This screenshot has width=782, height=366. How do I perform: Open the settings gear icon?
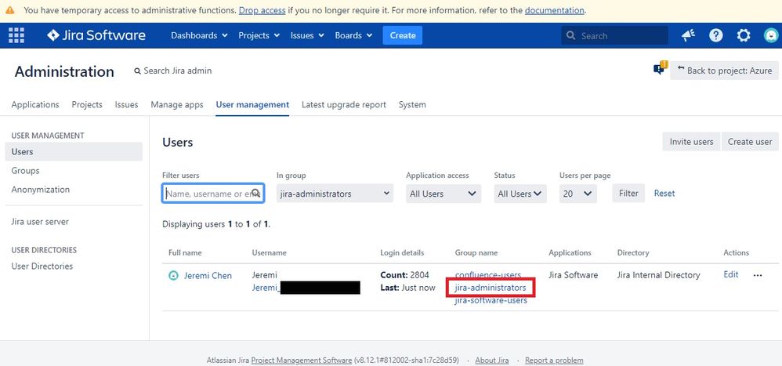[x=744, y=35]
